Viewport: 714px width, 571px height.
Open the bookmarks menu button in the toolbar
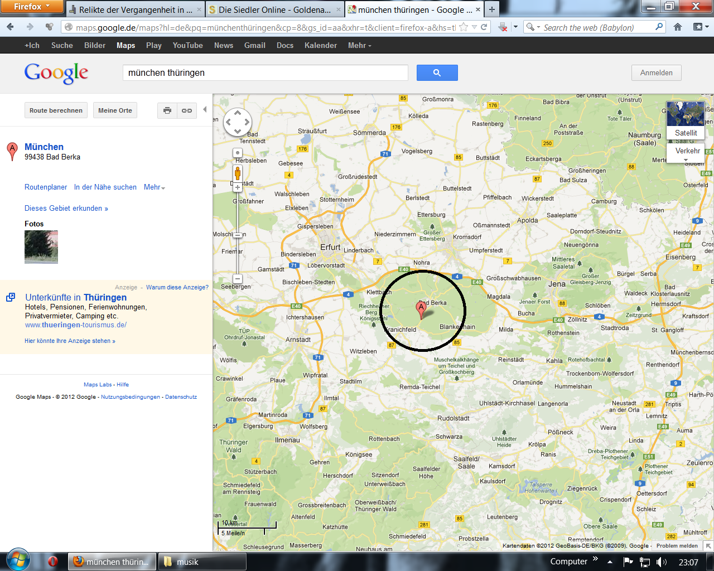click(x=700, y=27)
